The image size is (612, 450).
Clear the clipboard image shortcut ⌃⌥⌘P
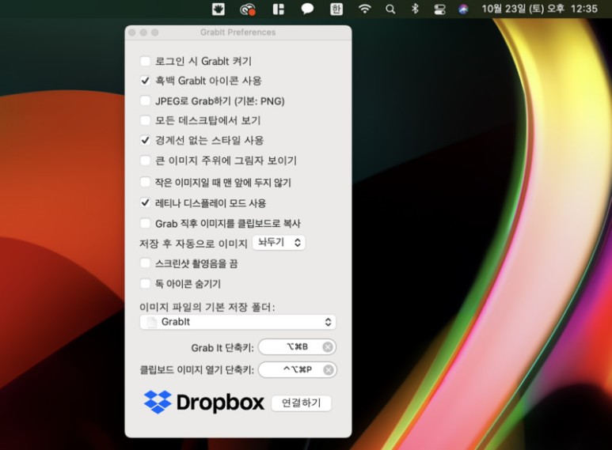(329, 369)
